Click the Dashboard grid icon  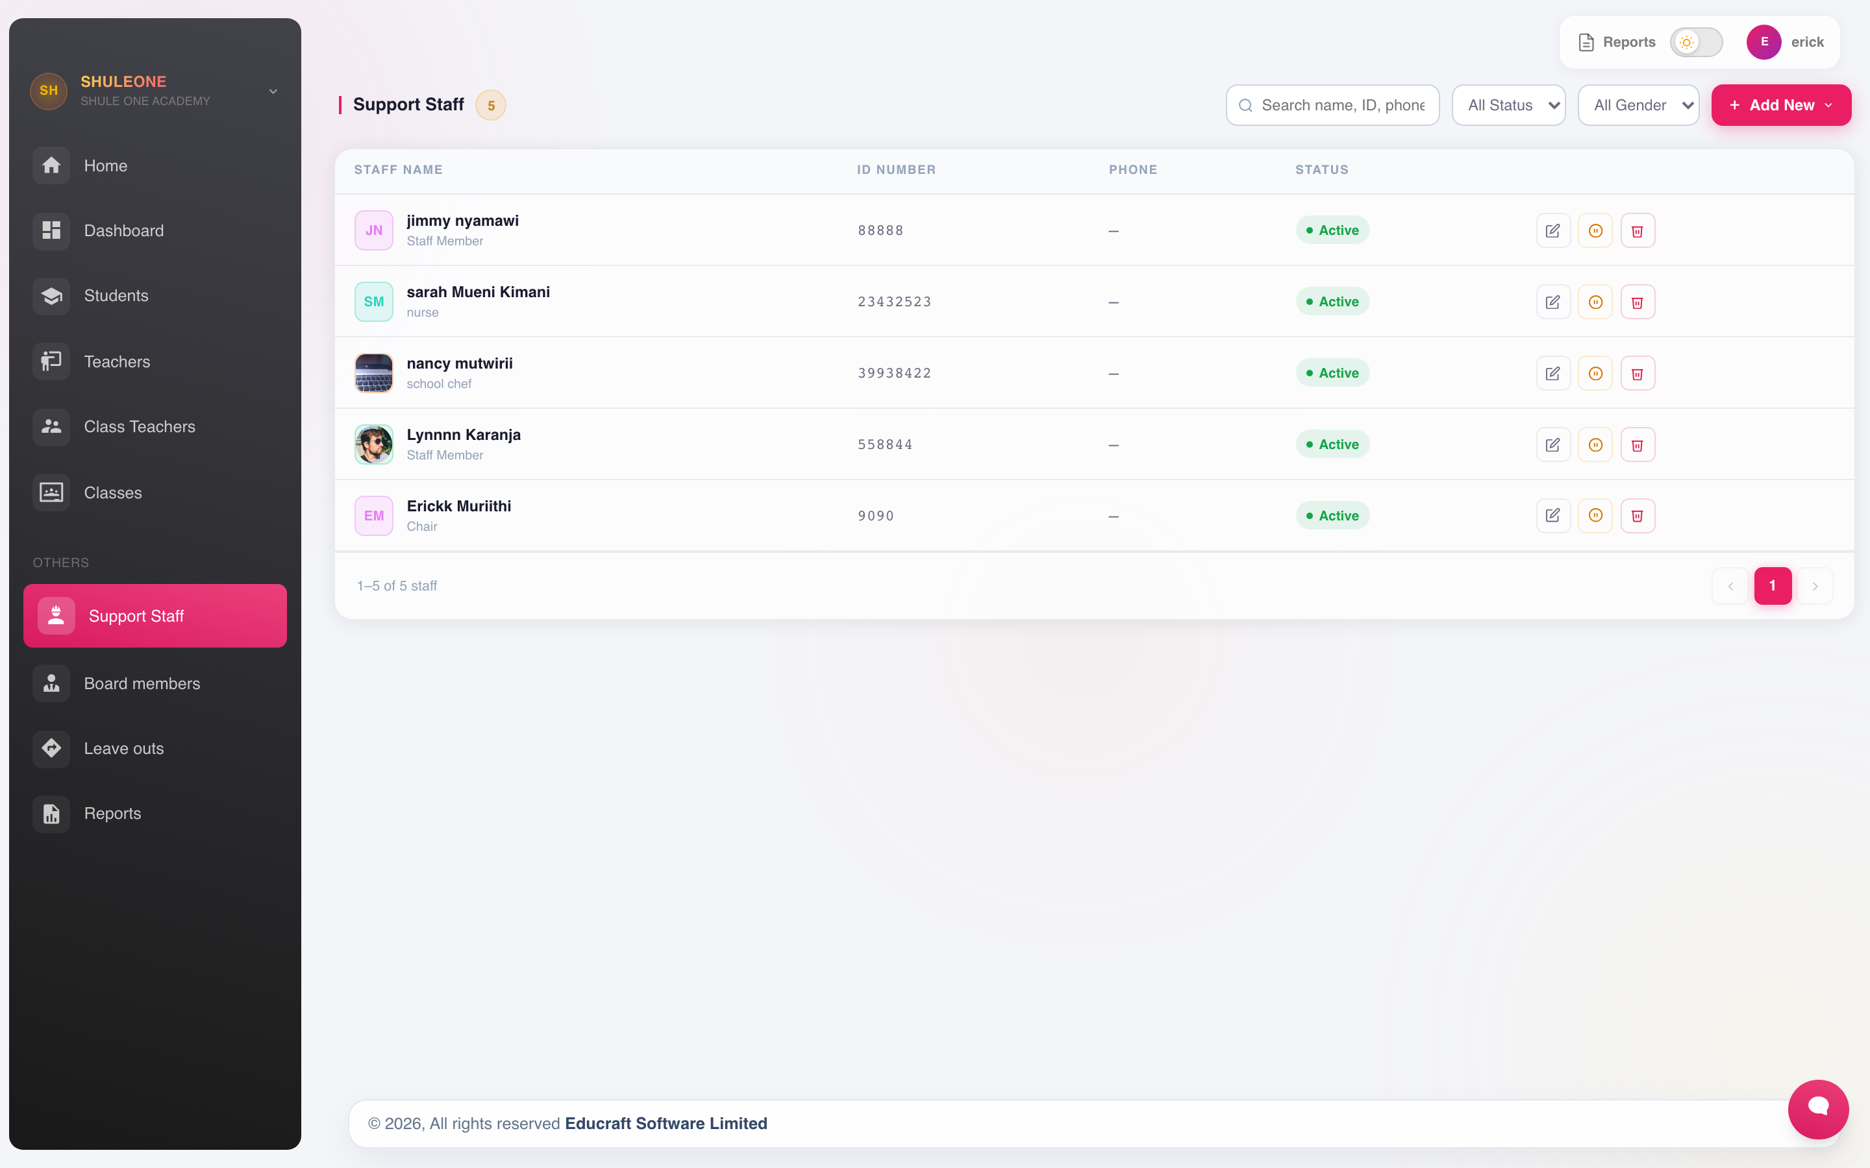51,230
